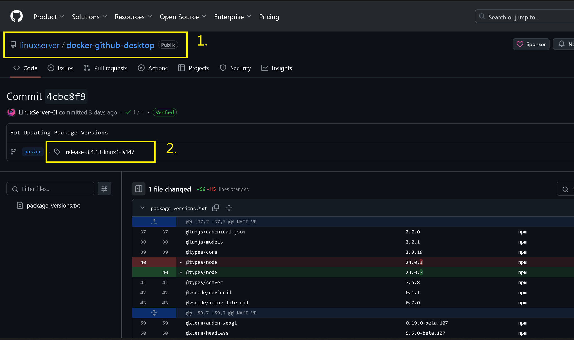The height and width of the screenshot is (340, 574).
Task: Open the Solutions dropdown menu
Action: tap(89, 17)
